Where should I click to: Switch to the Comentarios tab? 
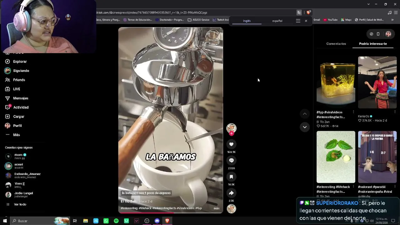pyautogui.click(x=336, y=44)
